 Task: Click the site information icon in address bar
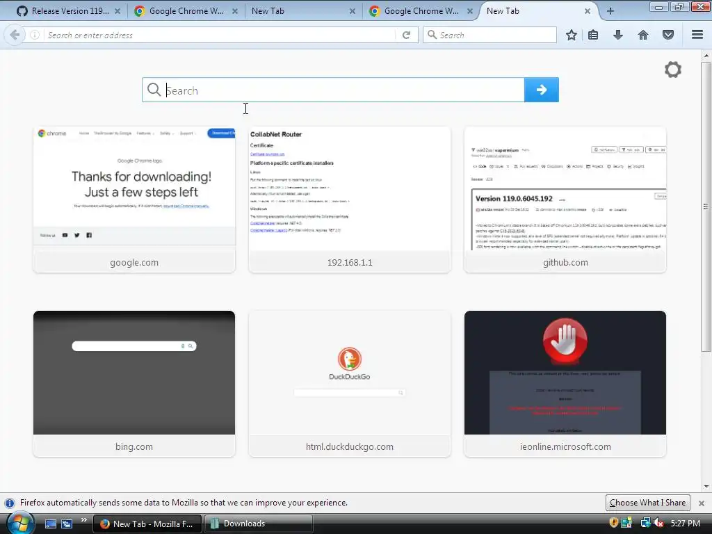pos(35,35)
